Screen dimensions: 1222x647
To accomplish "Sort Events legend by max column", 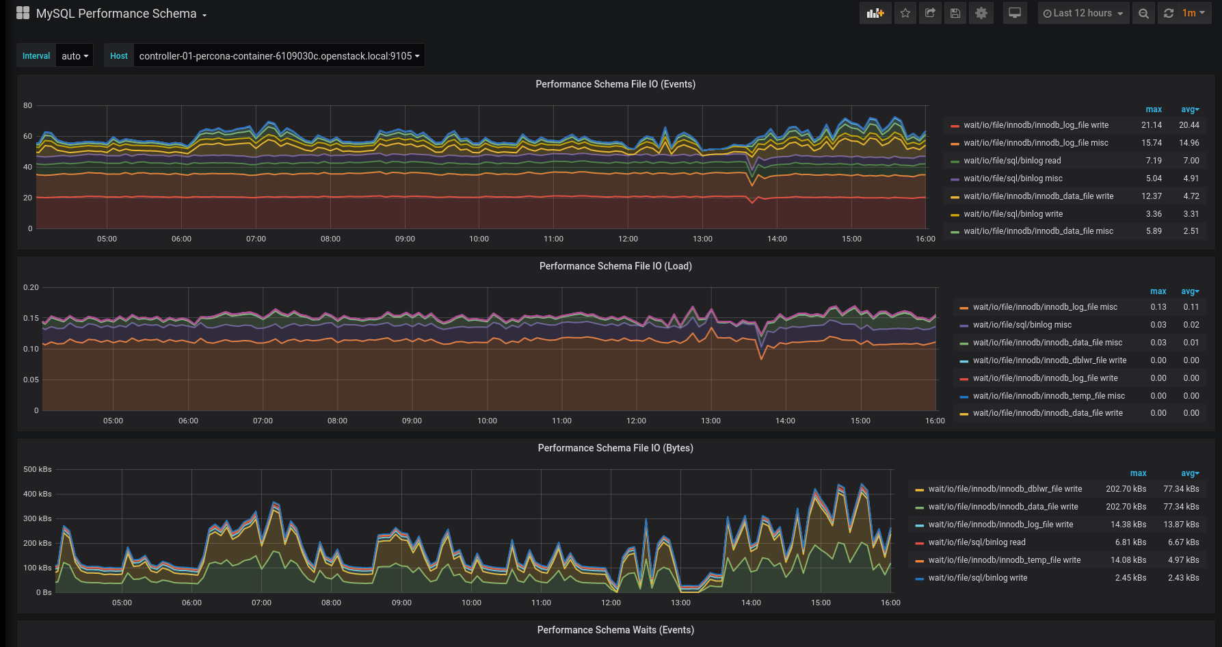I will [x=1154, y=109].
